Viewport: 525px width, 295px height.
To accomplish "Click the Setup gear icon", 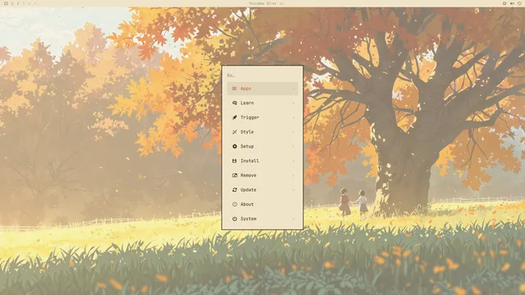I will 235,147.
